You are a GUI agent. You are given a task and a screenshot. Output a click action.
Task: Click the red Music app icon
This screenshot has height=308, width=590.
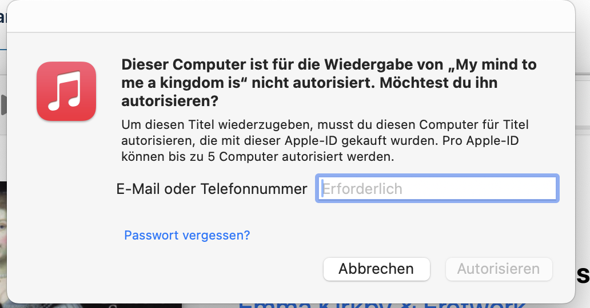pos(66,91)
